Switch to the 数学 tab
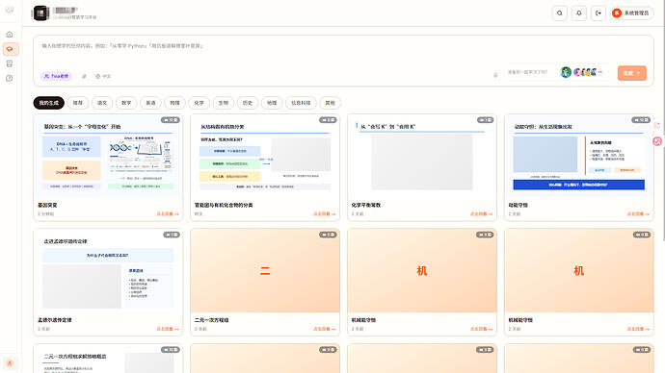 tap(126, 103)
